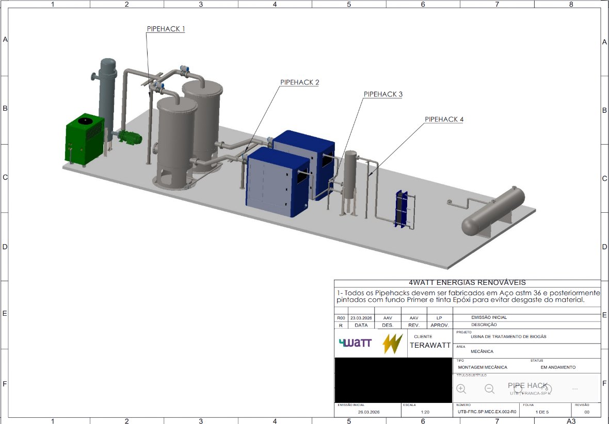
Task: Open the three-dots more options menu
Action: [x=575, y=389]
